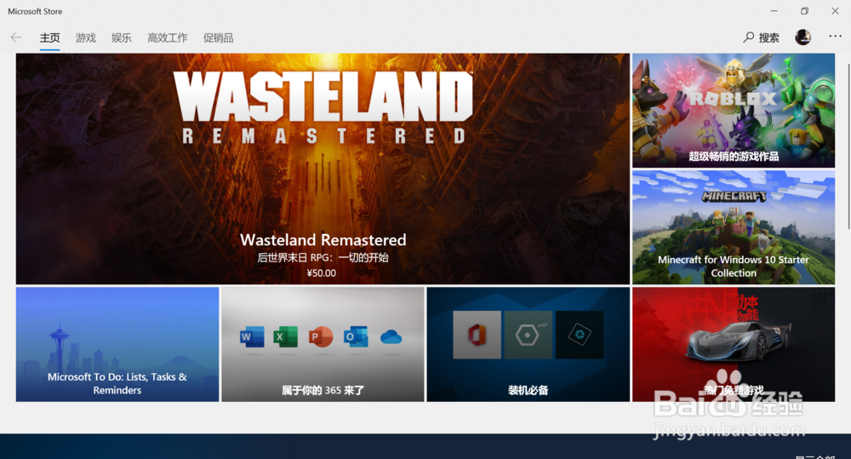Click the ¥50.00 price text
The height and width of the screenshot is (459, 851).
pyautogui.click(x=322, y=273)
